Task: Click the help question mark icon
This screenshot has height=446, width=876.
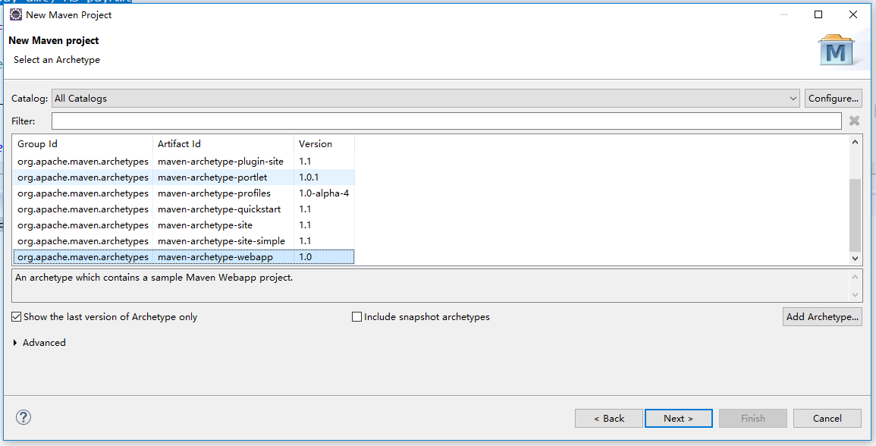Action: coord(24,417)
